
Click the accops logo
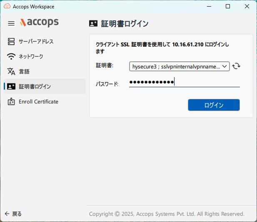(x=39, y=23)
